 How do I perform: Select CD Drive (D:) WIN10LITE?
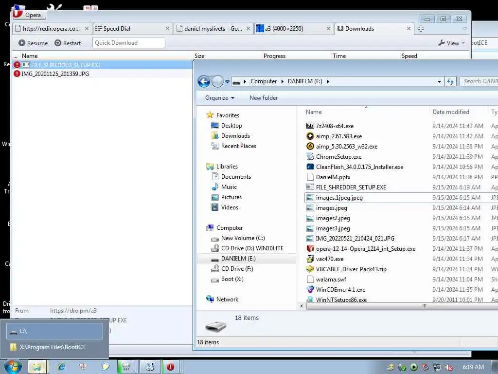(x=252, y=248)
